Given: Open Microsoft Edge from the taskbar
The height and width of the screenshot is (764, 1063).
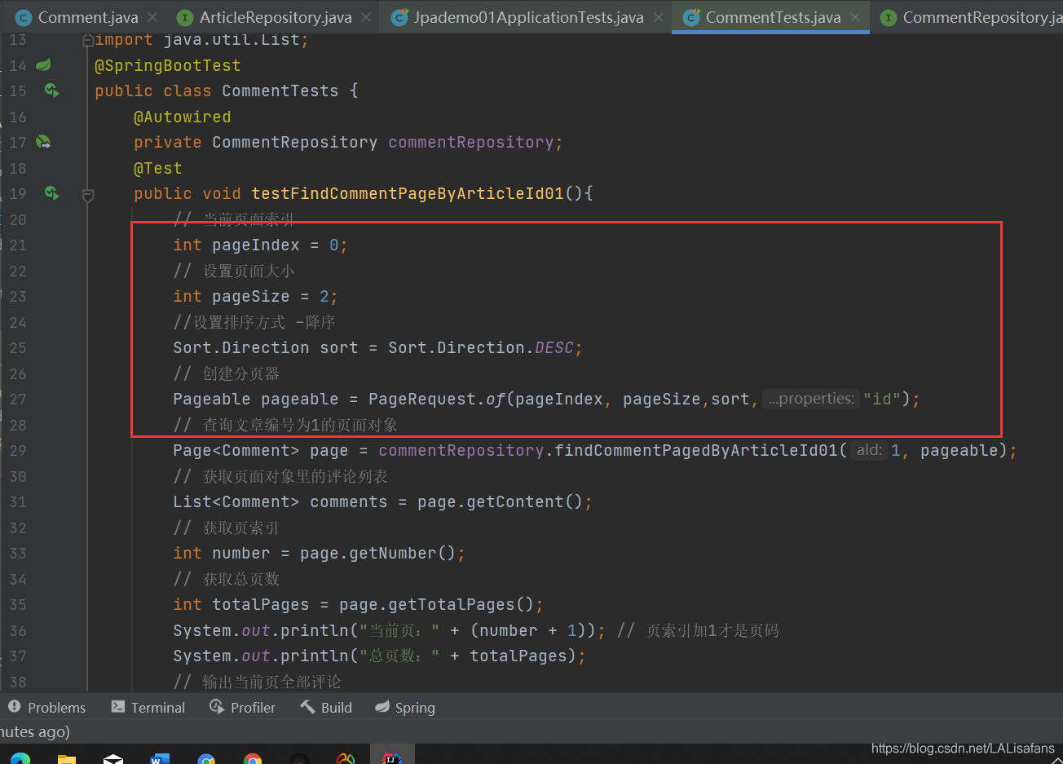Looking at the screenshot, I should tap(20, 758).
